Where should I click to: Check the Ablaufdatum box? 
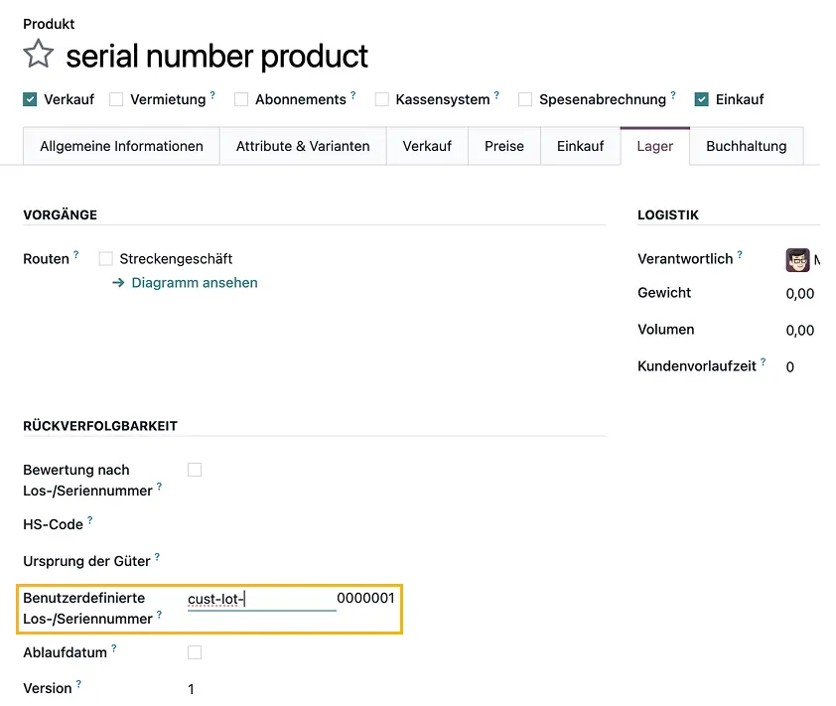[x=194, y=652]
